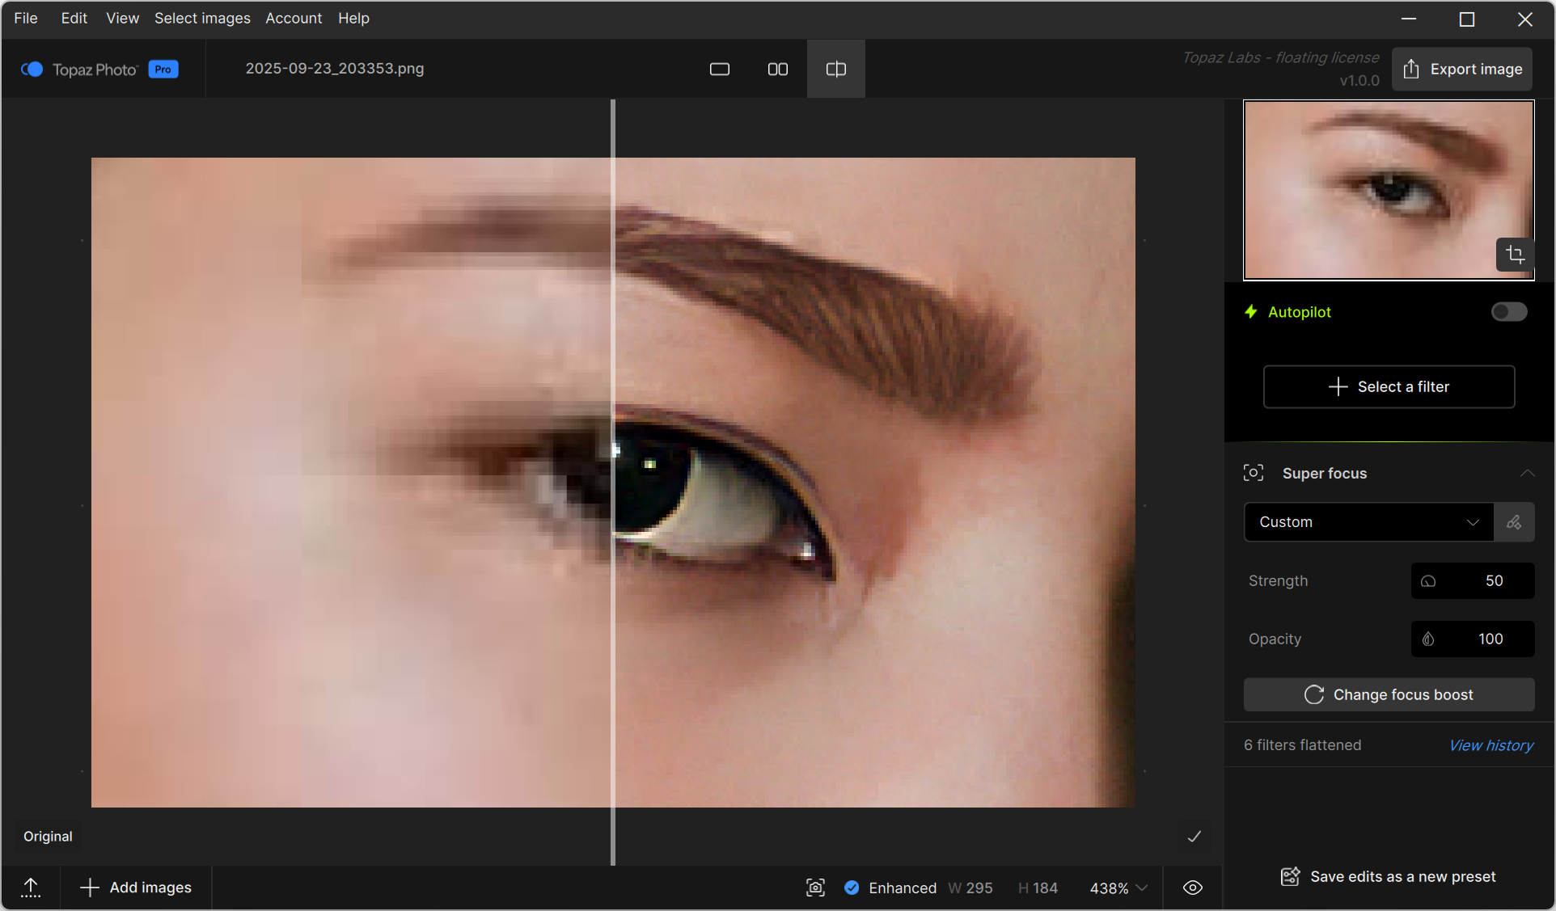Screen dimensions: 1556x911
Task: Open the Select images menu
Action: click(202, 18)
